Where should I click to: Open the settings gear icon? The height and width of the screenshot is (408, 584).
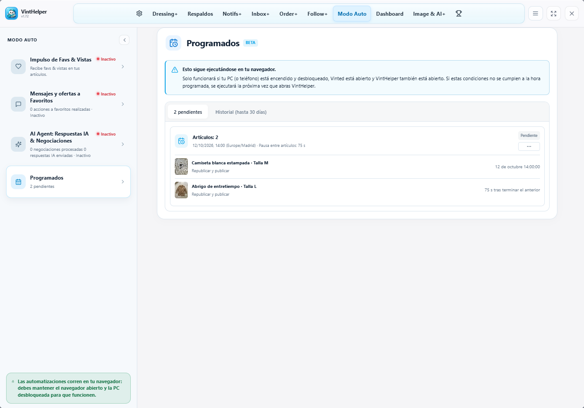[139, 14]
